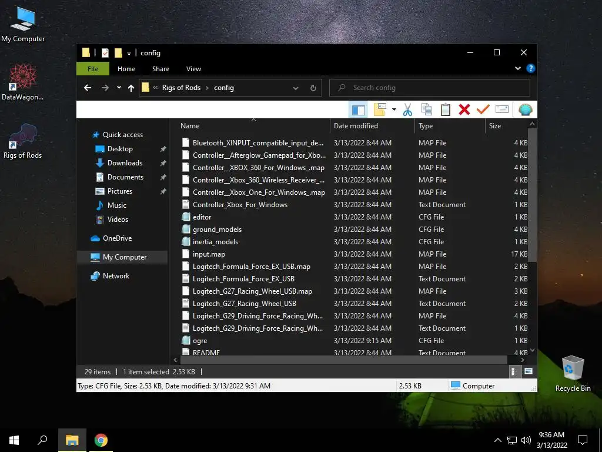The width and height of the screenshot is (602, 452).
Task: Select Pictures in navigation pane
Action: 119,191
